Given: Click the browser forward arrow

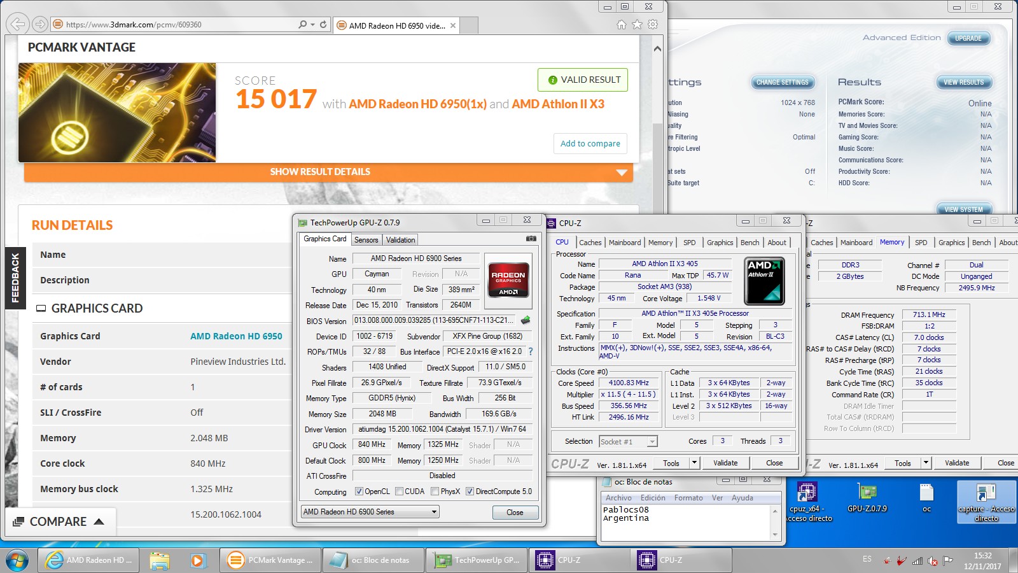Looking at the screenshot, I should 40,24.
